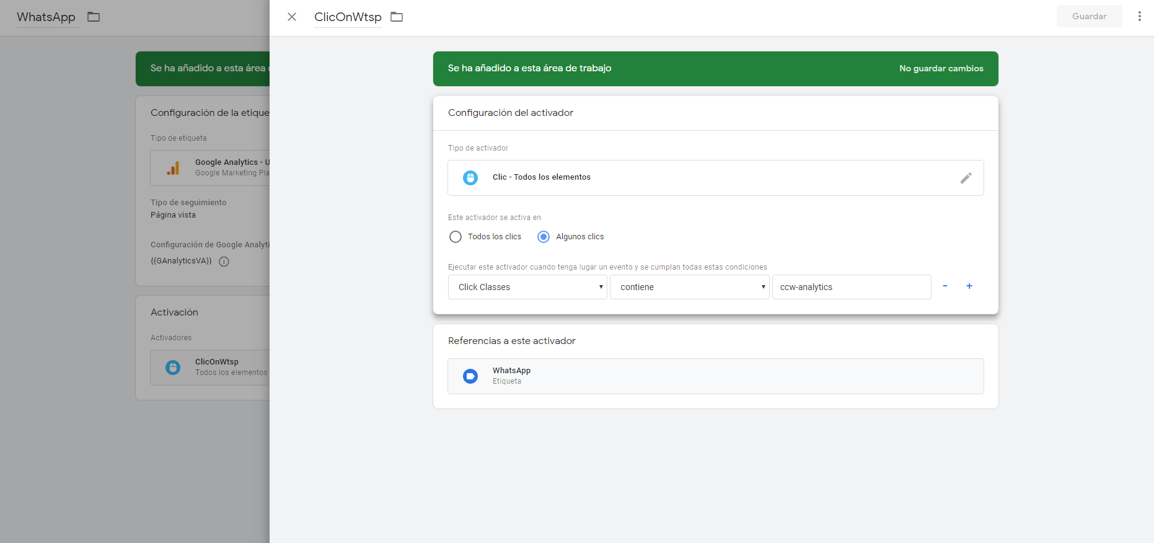Open the Click Classes variable dropdown

coord(527,287)
